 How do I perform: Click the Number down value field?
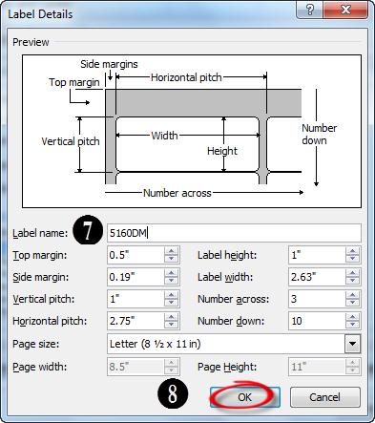(317, 321)
